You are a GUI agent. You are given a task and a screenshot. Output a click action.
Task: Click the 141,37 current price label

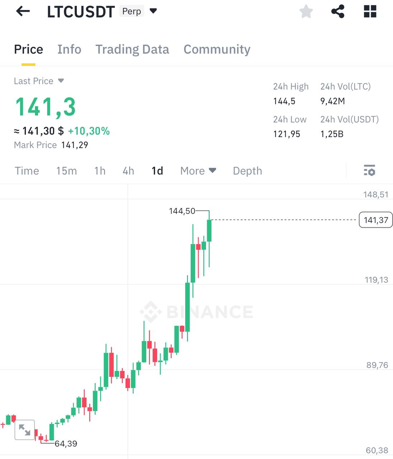coord(375,220)
